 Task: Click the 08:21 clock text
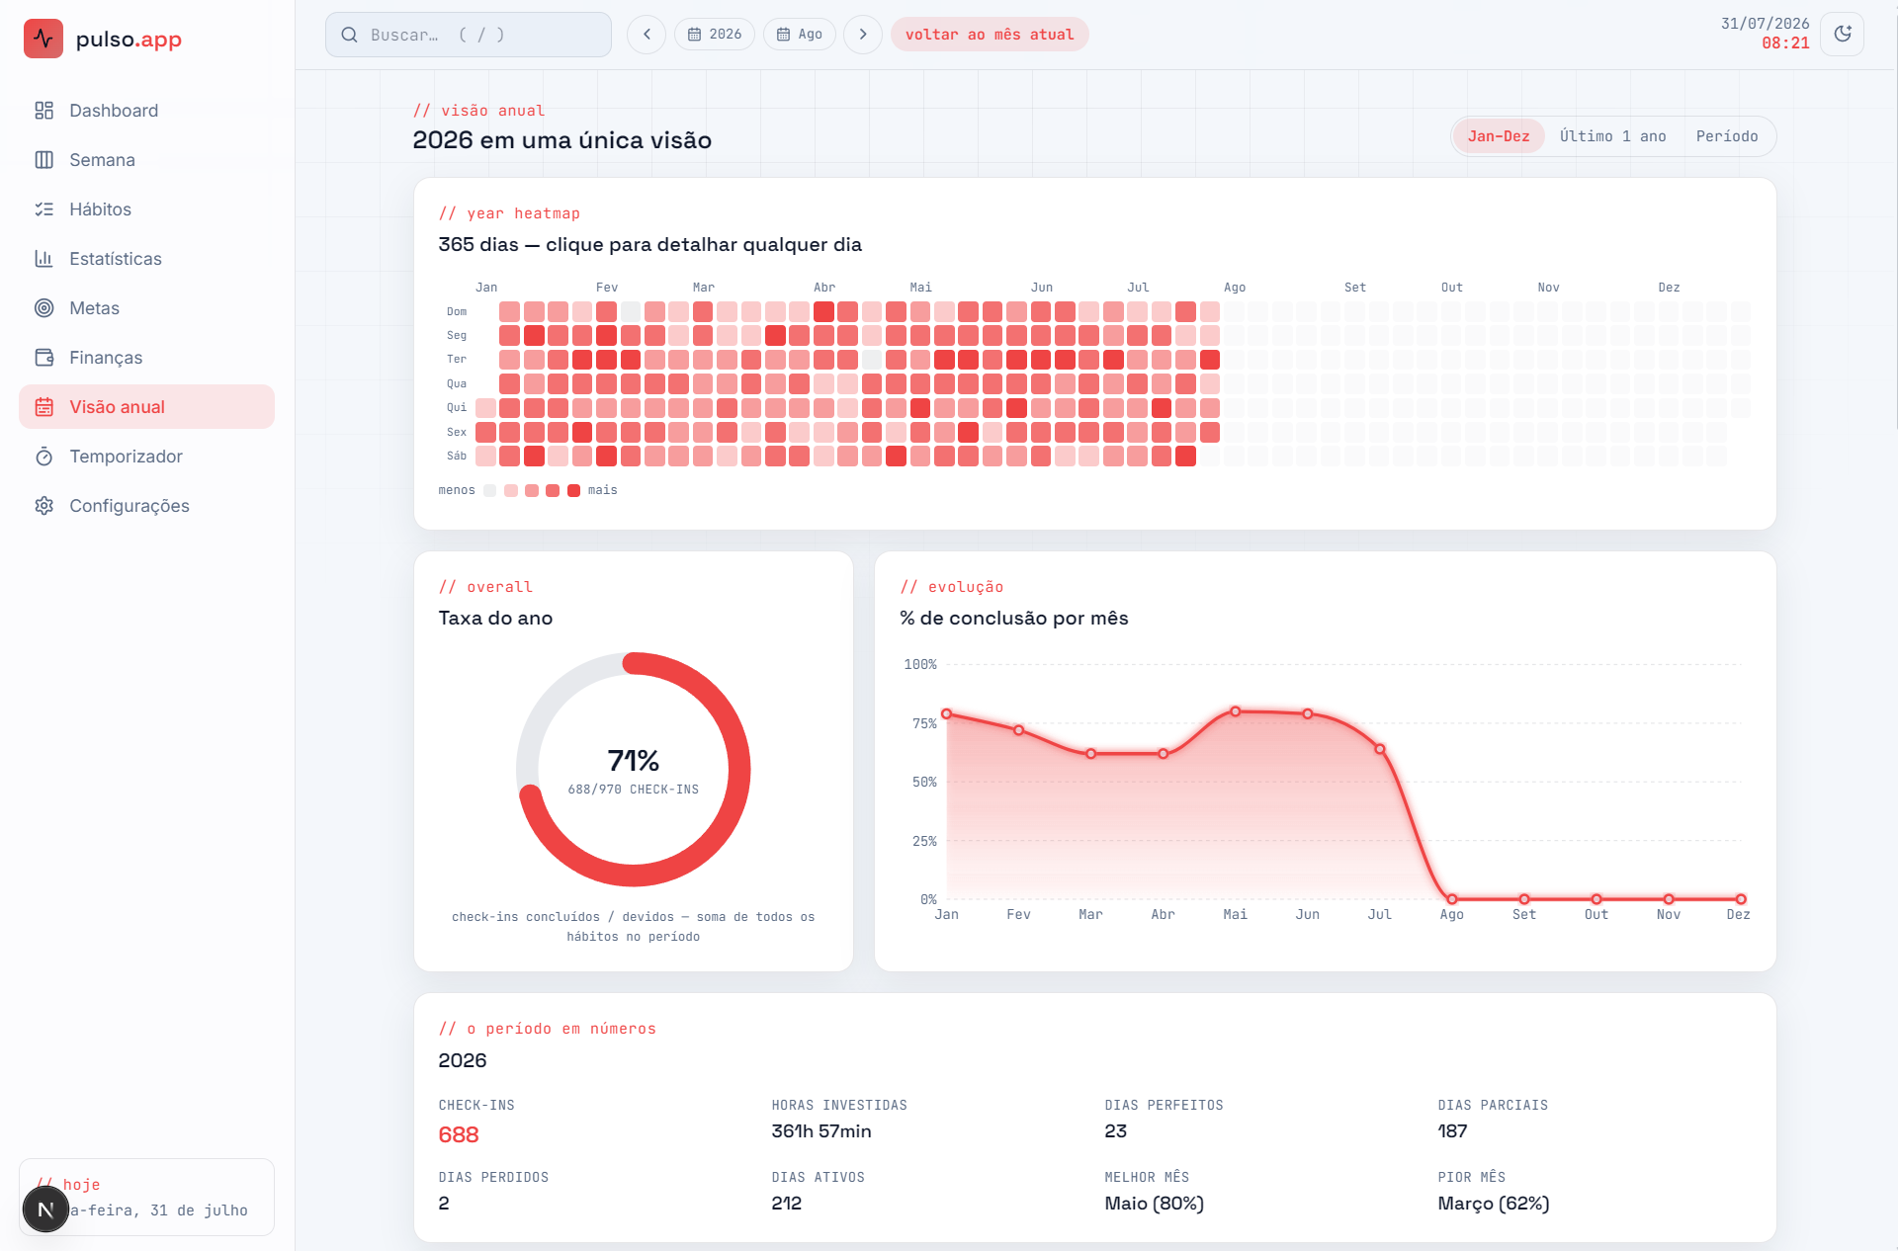click(1785, 43)
